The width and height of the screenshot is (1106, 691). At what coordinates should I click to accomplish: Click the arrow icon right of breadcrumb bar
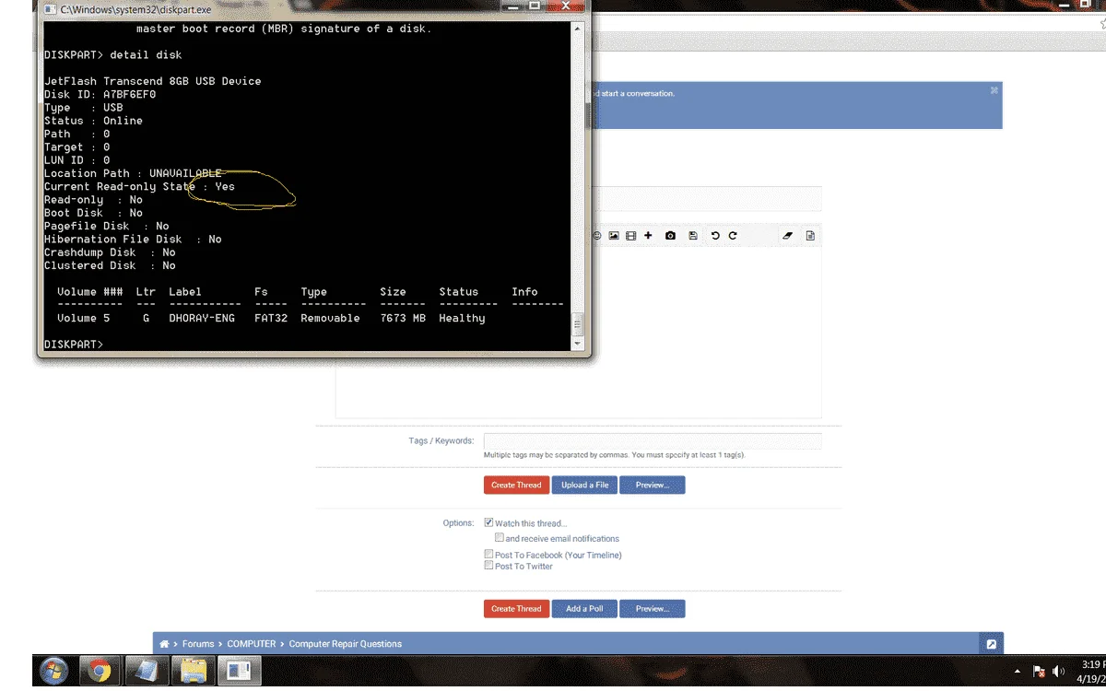coord(991,644)
